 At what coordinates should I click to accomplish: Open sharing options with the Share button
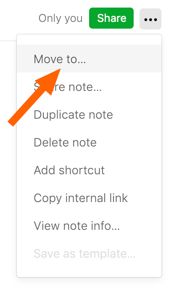click(111, 18)
